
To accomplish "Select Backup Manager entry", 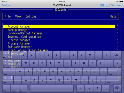I will (x=18, y=30).
